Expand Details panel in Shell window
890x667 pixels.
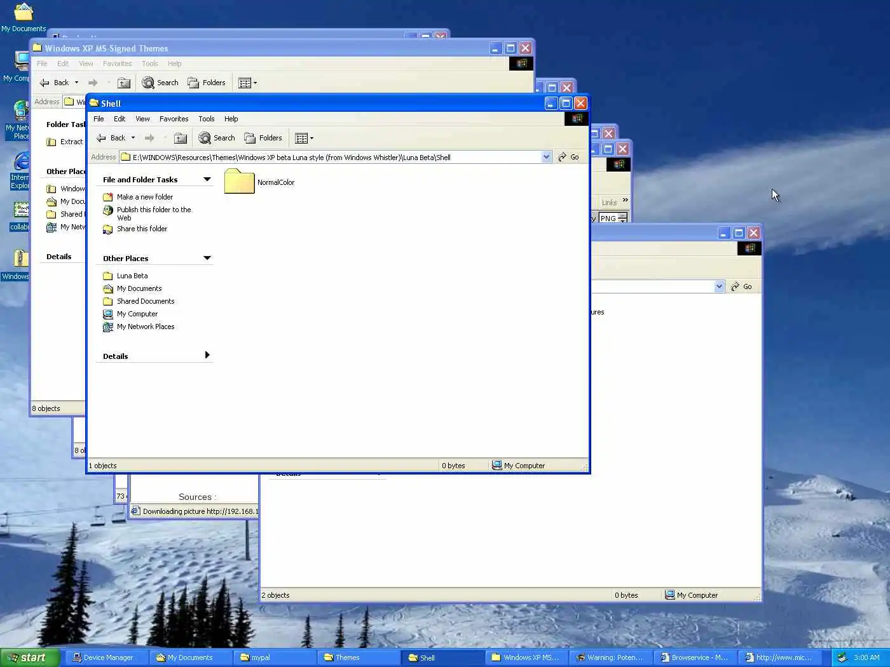click(x=207, y=355)
